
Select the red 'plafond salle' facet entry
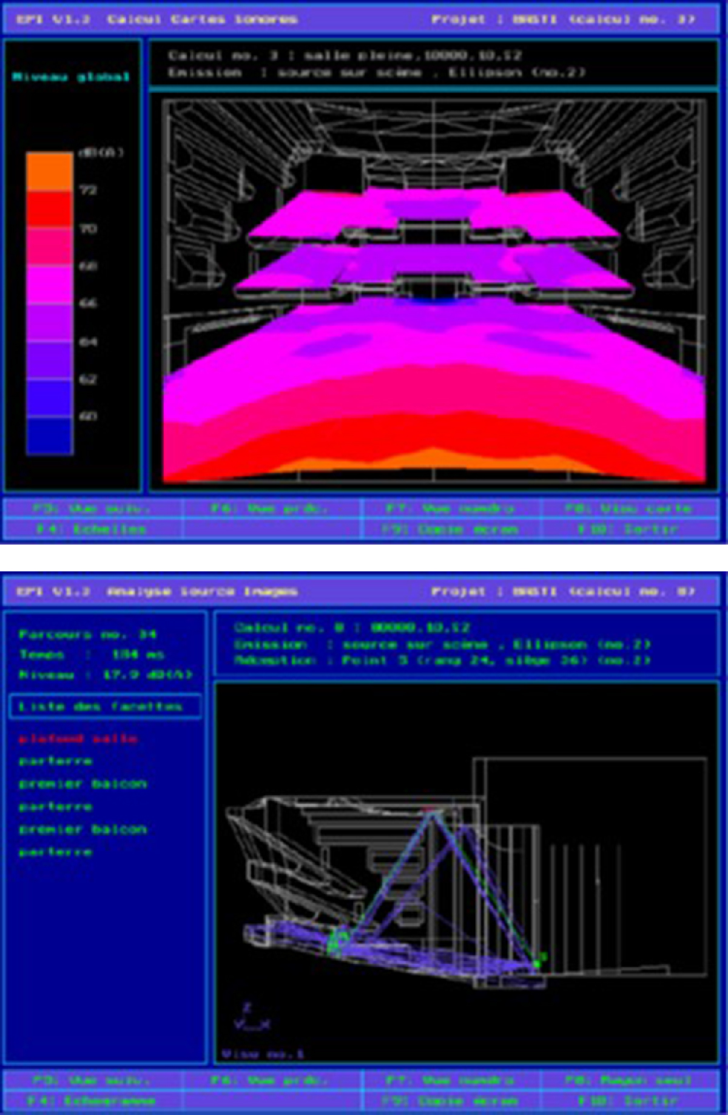pyautogui.click(x=78, y=738)
